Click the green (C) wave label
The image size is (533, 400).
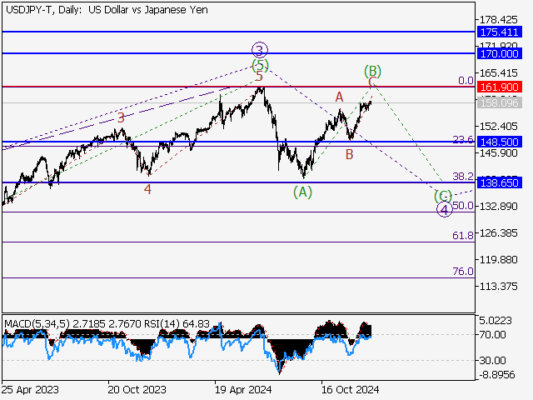tap(442, 197)
